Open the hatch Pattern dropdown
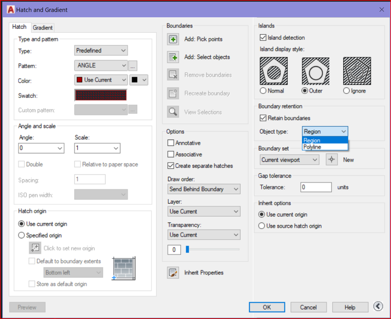This screenshot has height=319, width=391. (x=101, y=66)
